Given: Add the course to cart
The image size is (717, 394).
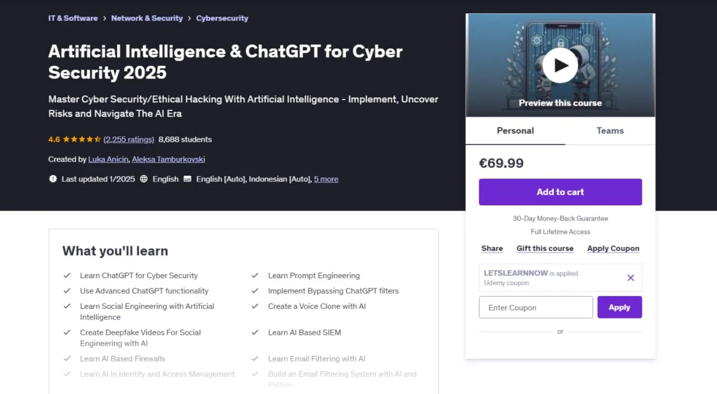Looking at the screenshot, I should pos(560,192).
